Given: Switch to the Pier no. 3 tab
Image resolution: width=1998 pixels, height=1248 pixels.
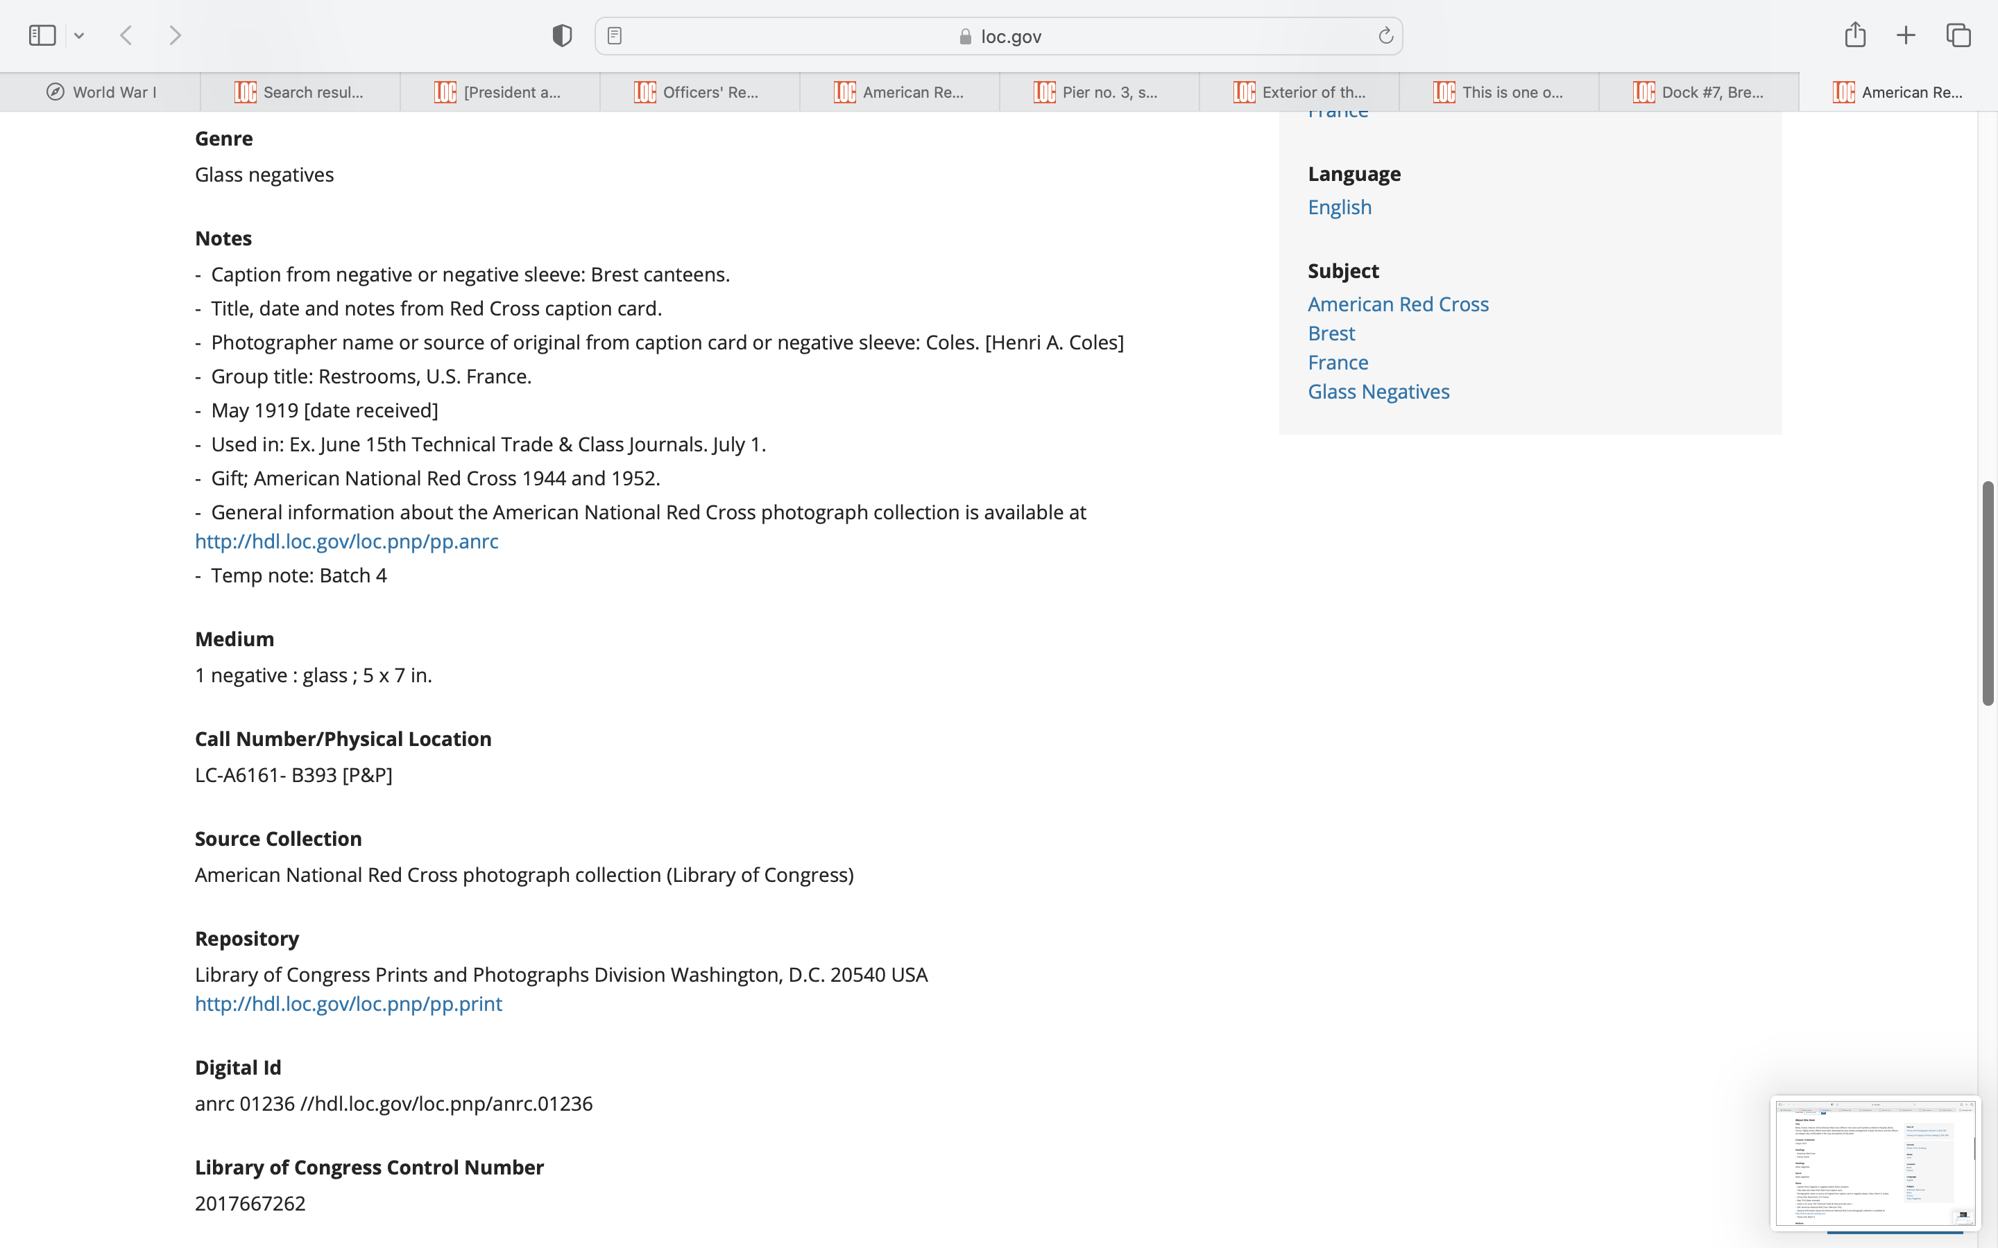Looking at the screenshot, I should 1099,92.
